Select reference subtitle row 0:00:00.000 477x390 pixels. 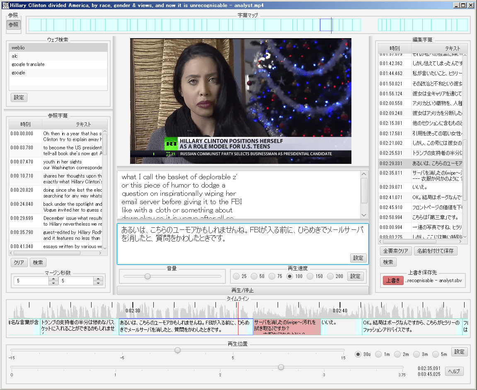coord(56,136)
